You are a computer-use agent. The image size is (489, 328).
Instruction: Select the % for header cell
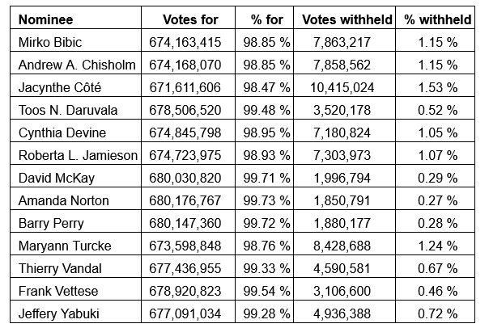265,19
